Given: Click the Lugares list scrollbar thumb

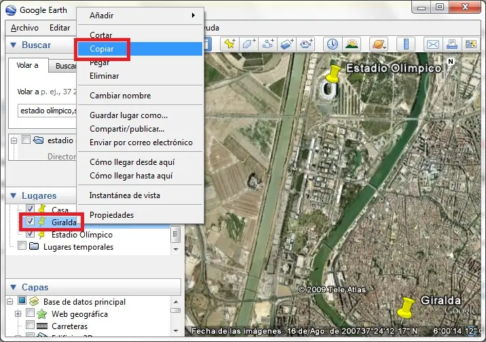Looking at the screenshot, I should (x=175, y=234).
